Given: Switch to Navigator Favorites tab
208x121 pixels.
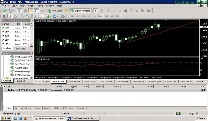Looking at the screenshot, I should point(20,81).
